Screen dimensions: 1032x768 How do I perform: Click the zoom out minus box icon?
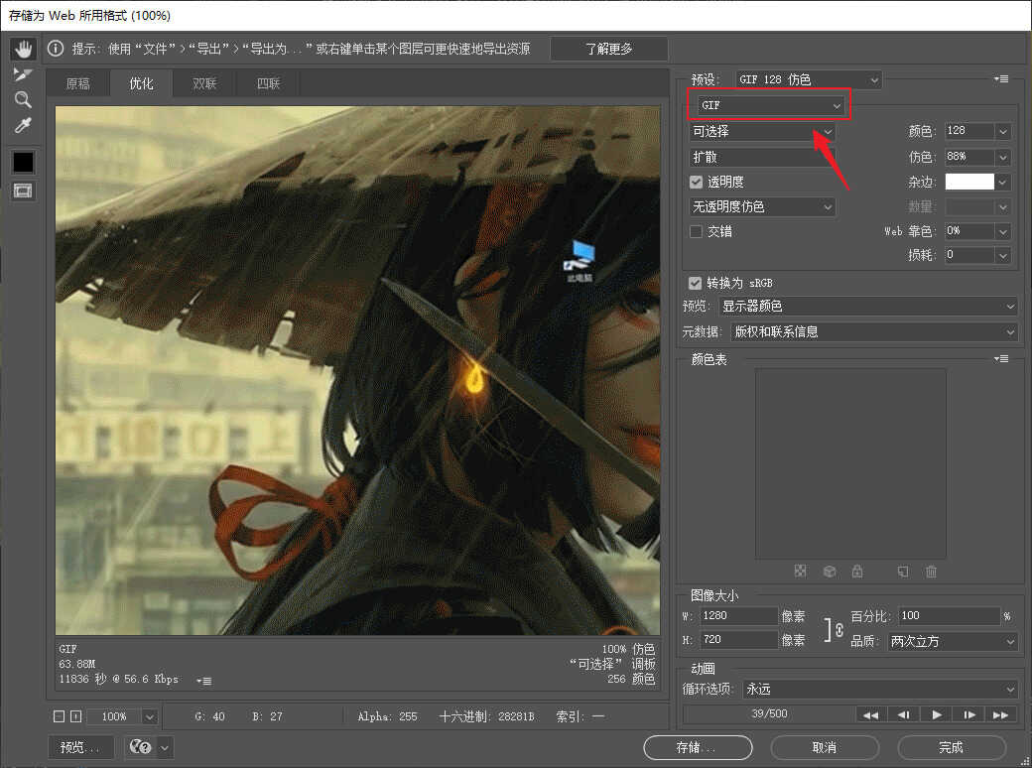[59, 716]
